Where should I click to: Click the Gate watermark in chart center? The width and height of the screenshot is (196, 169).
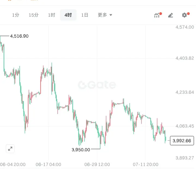97,85
